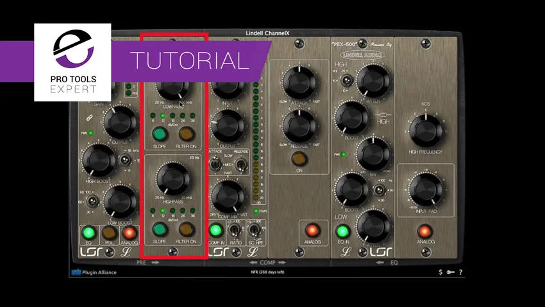Enable the highpass FILTER ON button
This screenshot has height=307, width=545.
click(x=186, y=229)
